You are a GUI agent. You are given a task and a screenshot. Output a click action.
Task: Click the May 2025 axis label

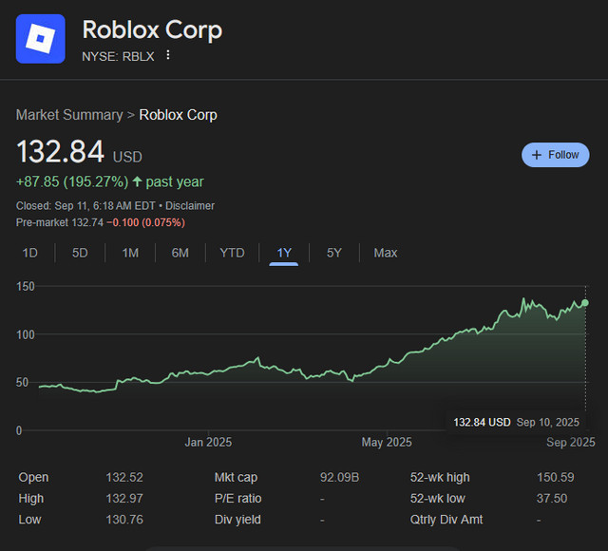point(387,442)
